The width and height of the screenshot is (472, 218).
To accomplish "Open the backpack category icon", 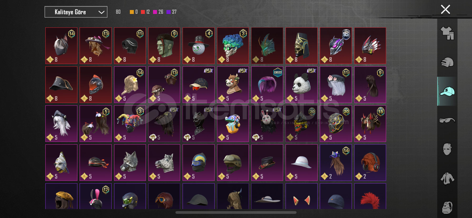I will click(x=447, y=207).
